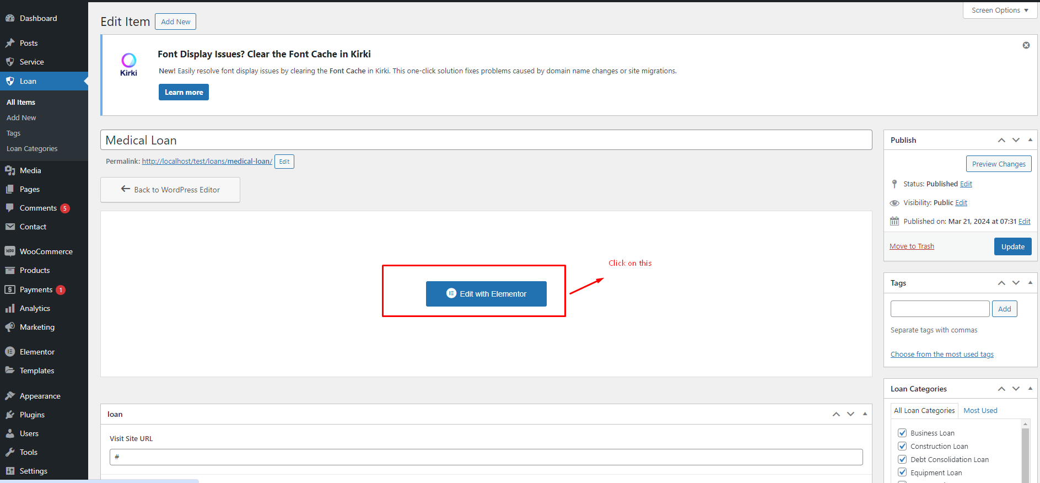Click Back to WordPress Editor button
Image resolution: width=1040 pixels, height=483 pixels.
click(x=170, y=190)
